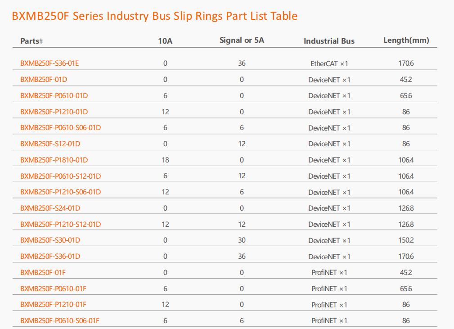Click the Length(mm) column header
The width and height of the screenshot is (454, 329).
click(406, 40)
